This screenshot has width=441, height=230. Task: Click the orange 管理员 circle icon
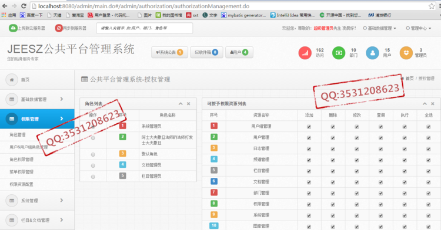406,53
